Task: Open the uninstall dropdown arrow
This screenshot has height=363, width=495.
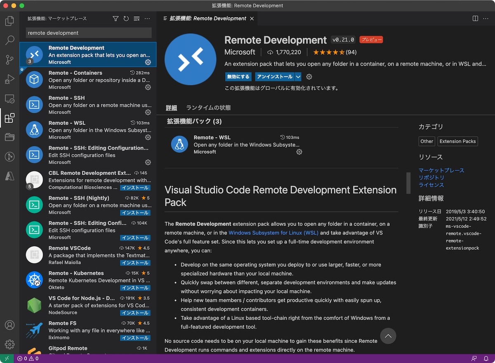Action: click(298, 77)
